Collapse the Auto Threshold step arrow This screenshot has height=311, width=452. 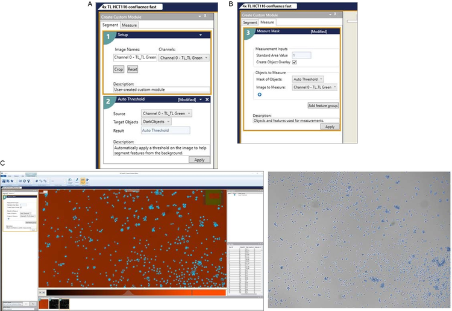point(201,99)
